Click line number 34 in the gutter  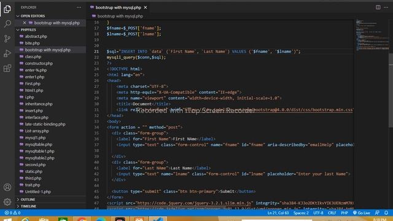click(96, 127)
